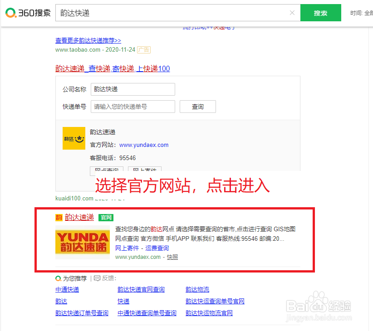The height and width of the screenshot is (331, 373).
Task: Click the 公司名称 input field
Action: click(133, 89)
